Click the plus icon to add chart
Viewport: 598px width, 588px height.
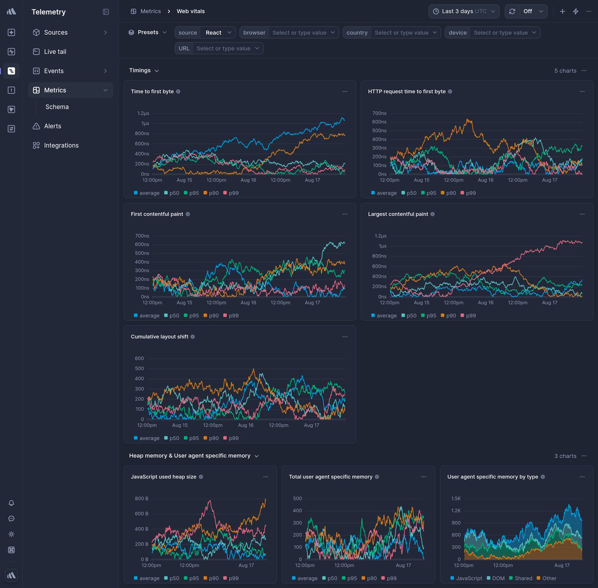click(x=562, y=11)
